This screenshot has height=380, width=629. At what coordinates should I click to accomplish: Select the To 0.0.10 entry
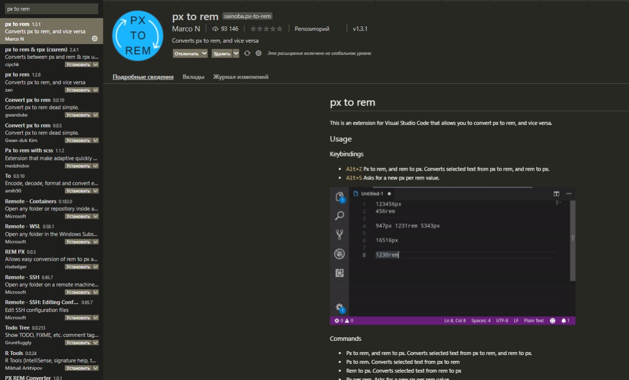tap(52, 183)
